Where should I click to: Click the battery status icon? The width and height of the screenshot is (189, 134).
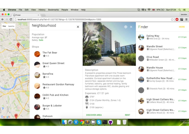coord(162,10)
